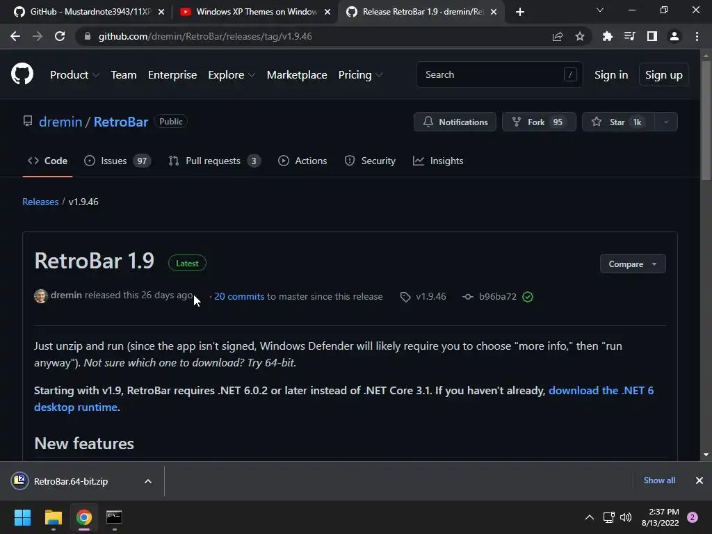Open the Actions tab
This screenshot has width=712, height=534.
[x=302, y=161]
